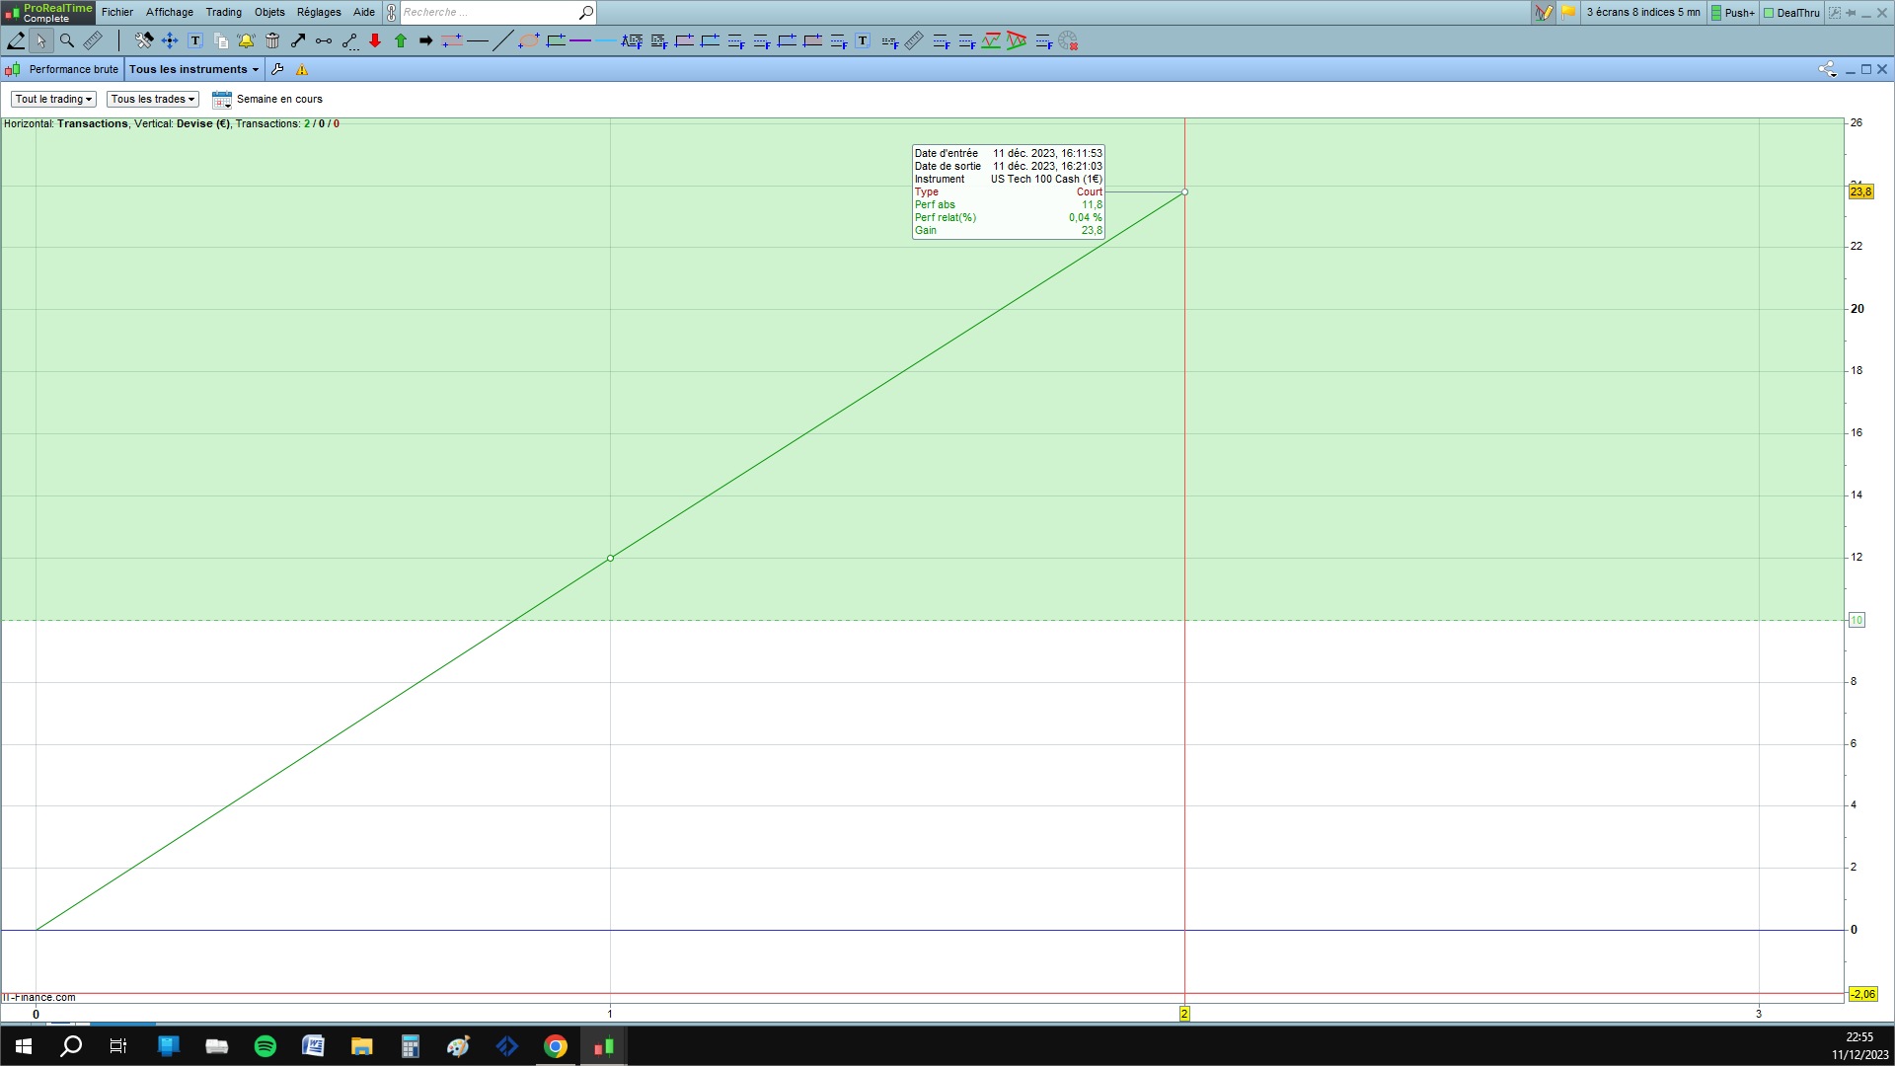Select the ruler measure tool
The height and width of the screenshot is (1066, 1895).
click(x=93, y=40)
